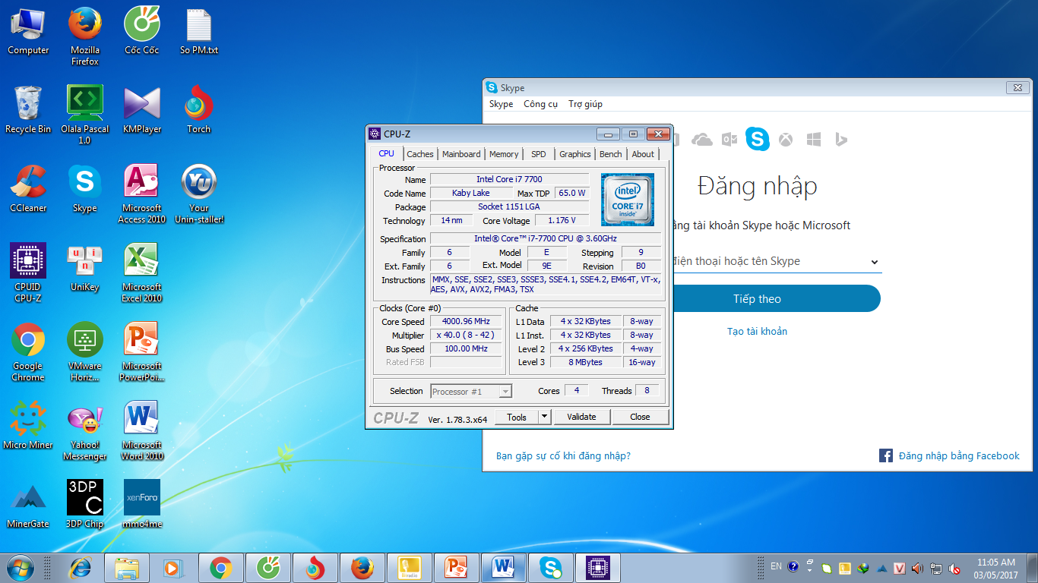
Task: Select the 3DP Chip desktop icon
Action: tap(85, 504)
